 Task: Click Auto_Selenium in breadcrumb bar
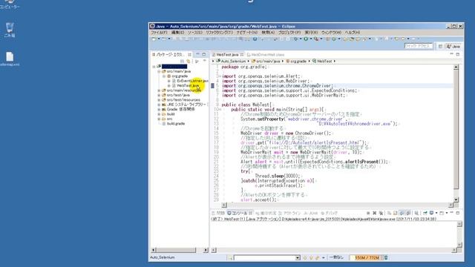(231, 61)
